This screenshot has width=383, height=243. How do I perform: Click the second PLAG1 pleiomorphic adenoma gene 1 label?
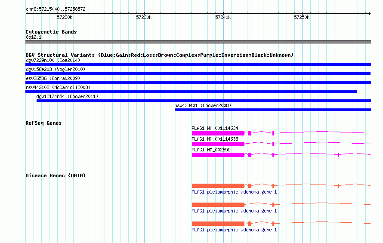coord(234,211)
